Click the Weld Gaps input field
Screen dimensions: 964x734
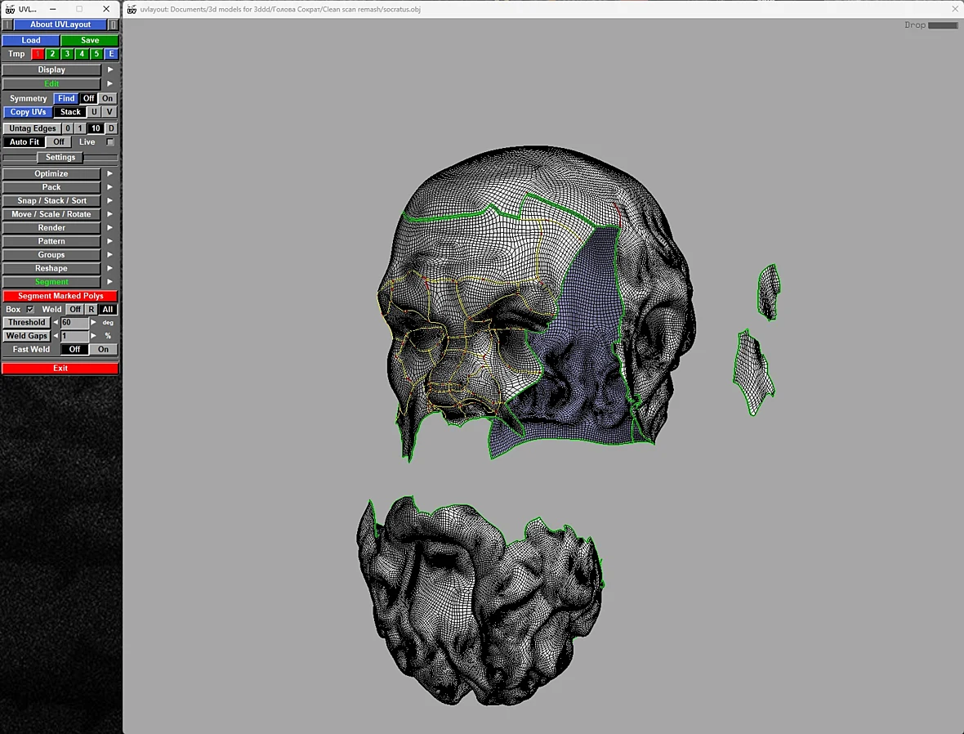point(74,336)
